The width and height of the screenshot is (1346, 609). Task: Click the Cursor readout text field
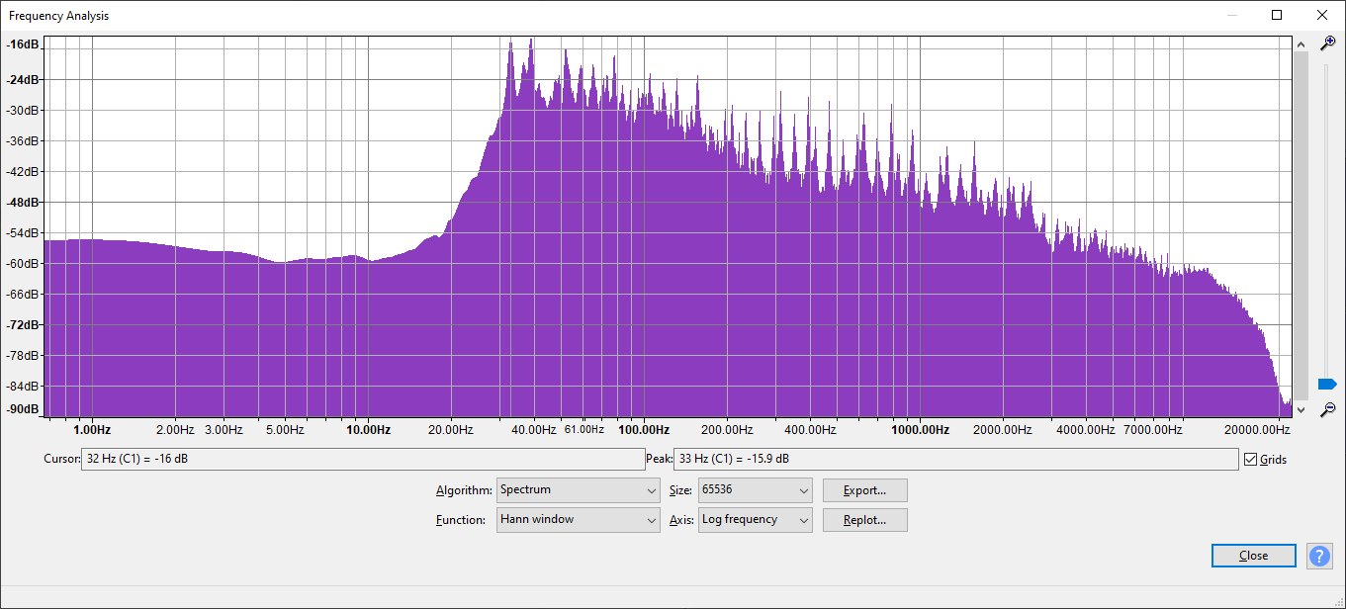coord(362,459)
